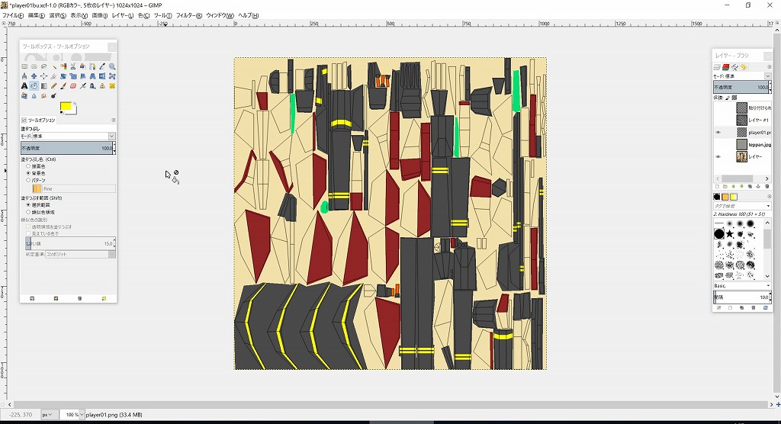Screen dimensions: 781x424
Task: Open the ファイル menu
Action: tap(12, 15)
